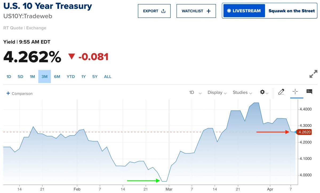Click the blue slider bar under crosshair tool

297,98
